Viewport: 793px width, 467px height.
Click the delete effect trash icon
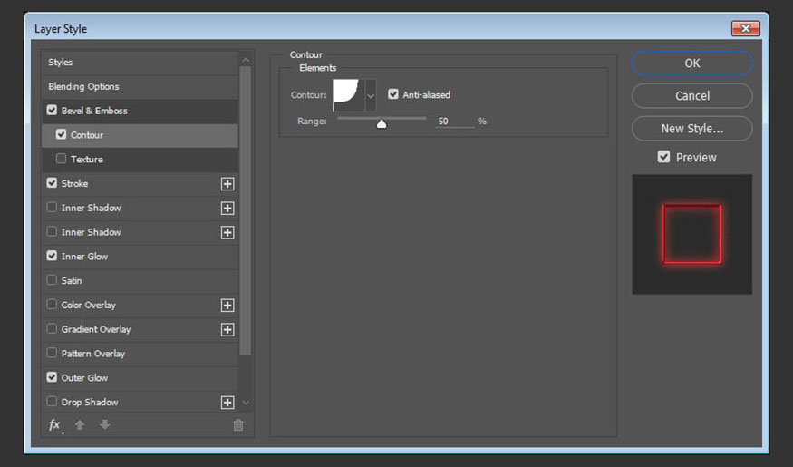238,425
